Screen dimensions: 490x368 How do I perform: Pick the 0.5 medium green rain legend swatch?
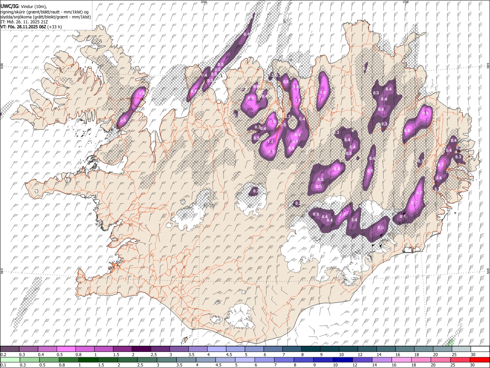49,360
